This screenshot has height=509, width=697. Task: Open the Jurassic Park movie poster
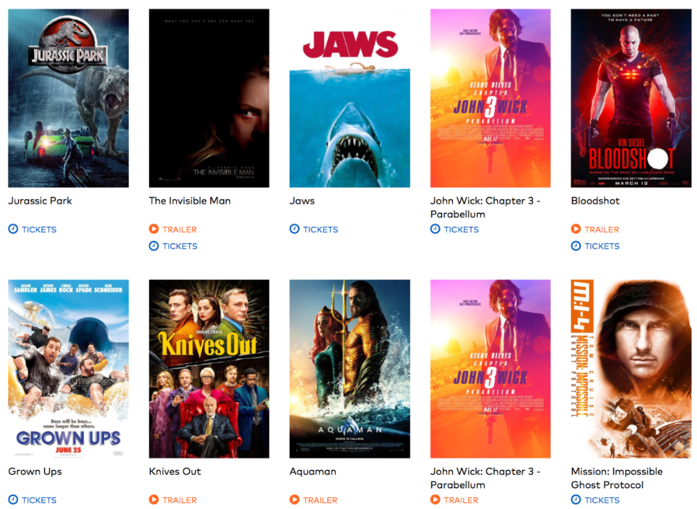click(x=68, y=98)
